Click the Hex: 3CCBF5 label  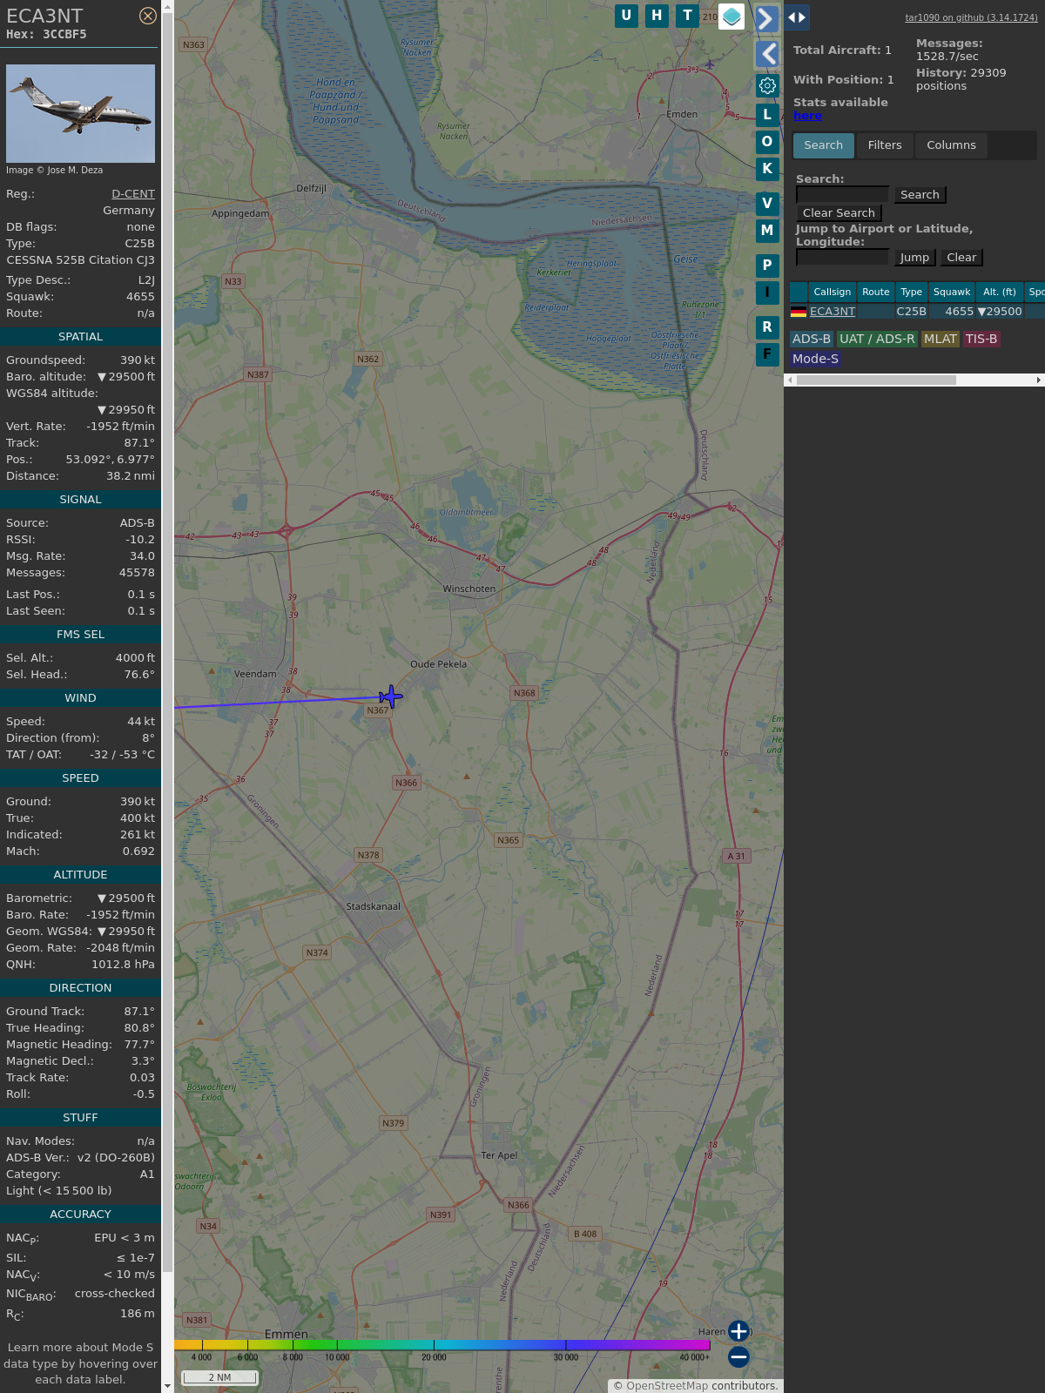tap(46, 35)
